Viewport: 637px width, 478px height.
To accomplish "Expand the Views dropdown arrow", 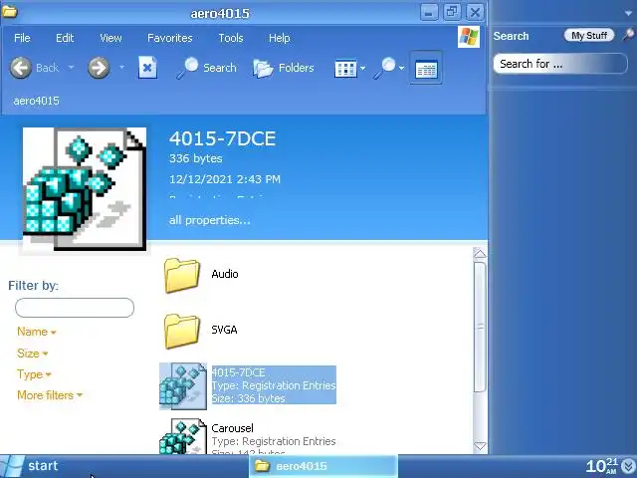I will (x=362, y=69).
